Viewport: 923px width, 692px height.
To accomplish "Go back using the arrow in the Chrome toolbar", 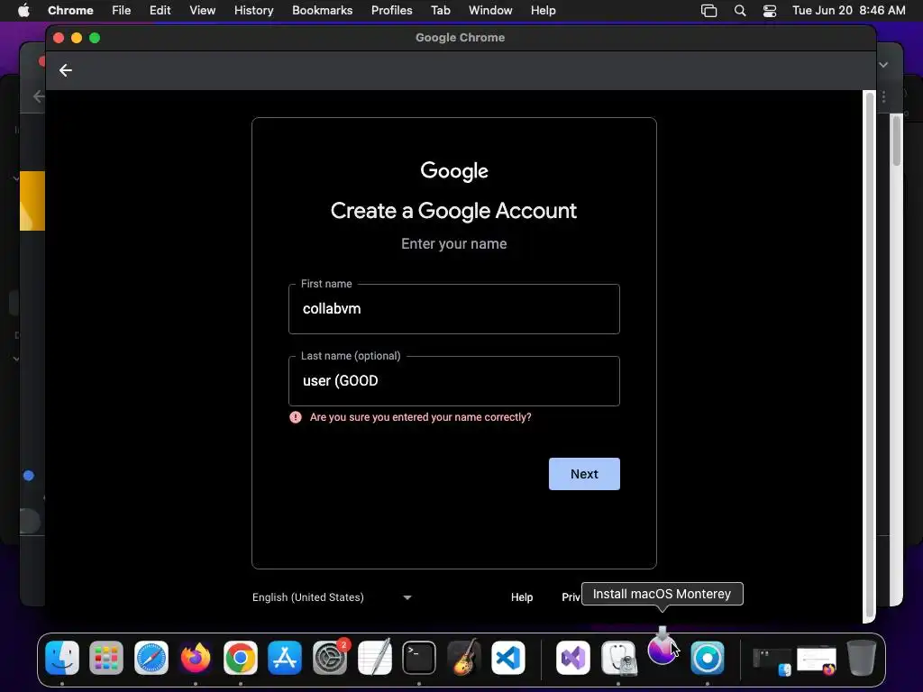I will click(x=65, y=70).
